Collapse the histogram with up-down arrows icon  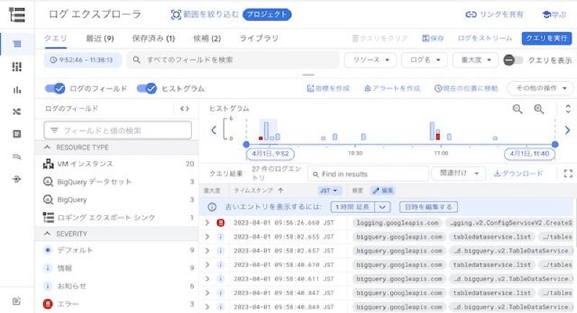click(x=568, y=109)
